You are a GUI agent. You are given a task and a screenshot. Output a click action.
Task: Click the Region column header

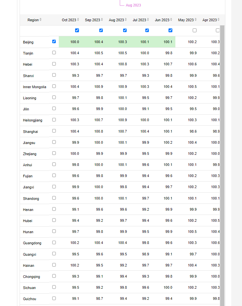(33, 20)
